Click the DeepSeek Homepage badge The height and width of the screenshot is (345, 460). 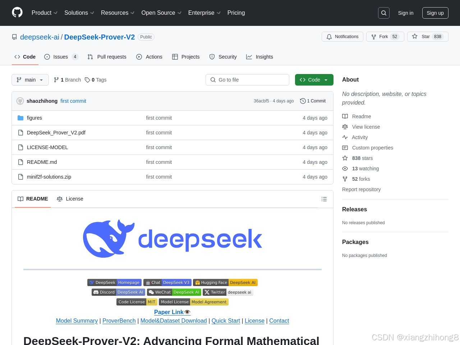114,282
